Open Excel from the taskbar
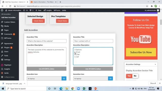162x91 pixels. (84, 89)
